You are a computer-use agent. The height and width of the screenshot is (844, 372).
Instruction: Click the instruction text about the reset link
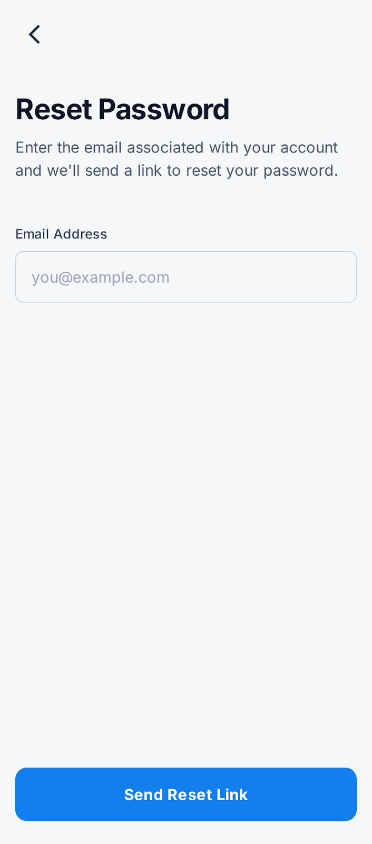[177, 159]
